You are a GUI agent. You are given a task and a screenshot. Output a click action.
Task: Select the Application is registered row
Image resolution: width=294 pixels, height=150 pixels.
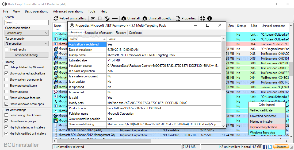[144, 44]
